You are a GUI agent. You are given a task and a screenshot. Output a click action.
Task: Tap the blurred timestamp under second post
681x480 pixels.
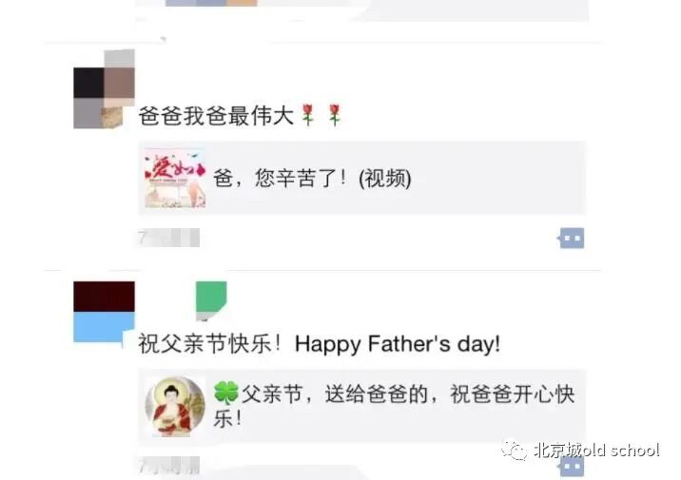tap(169, 465)
